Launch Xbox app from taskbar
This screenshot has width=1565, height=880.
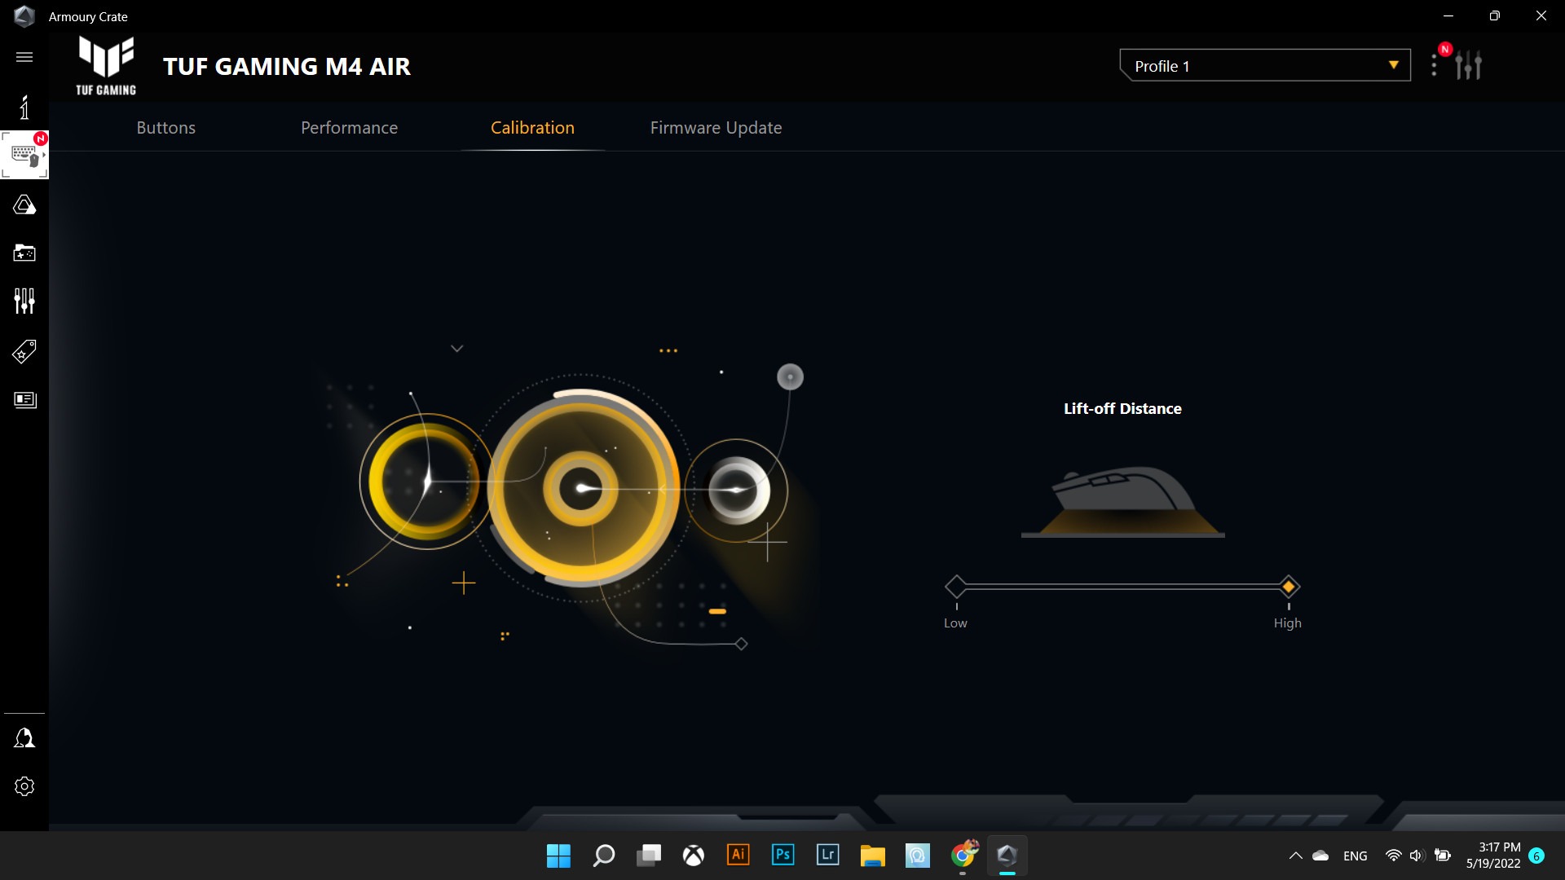694,856
